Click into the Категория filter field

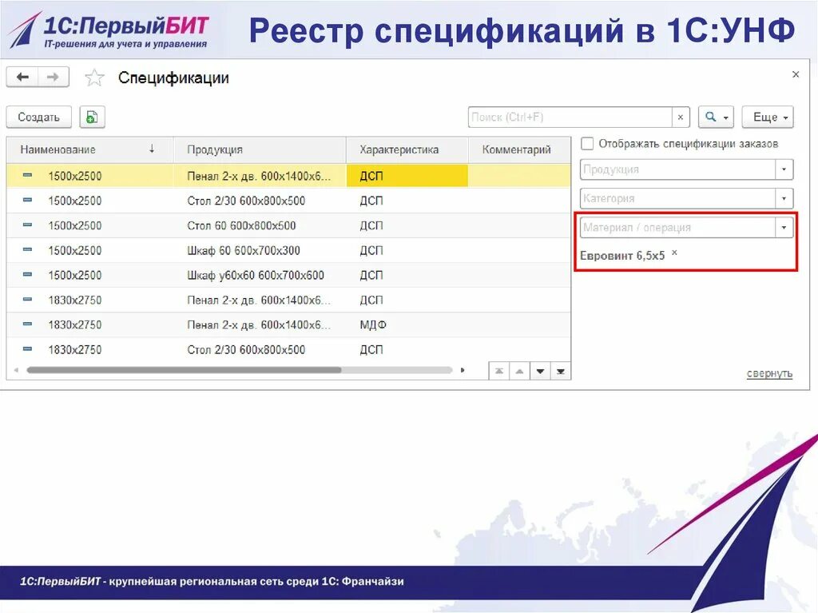pos(677,198)
